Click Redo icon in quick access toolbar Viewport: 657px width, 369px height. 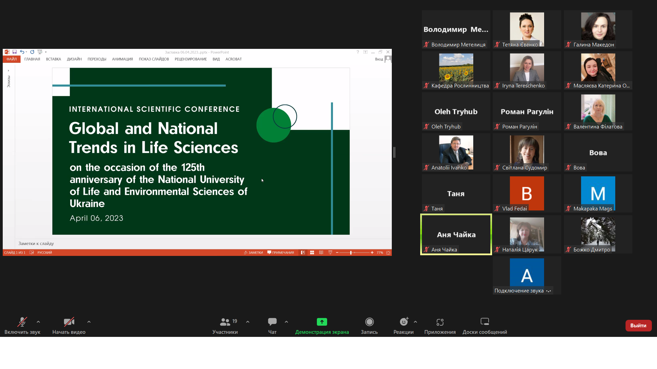click(32, 52)
